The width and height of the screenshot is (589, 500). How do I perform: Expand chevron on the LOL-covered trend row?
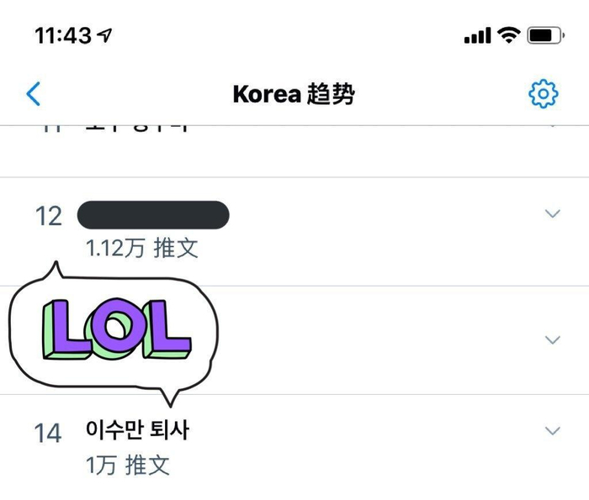click(552, 339)
